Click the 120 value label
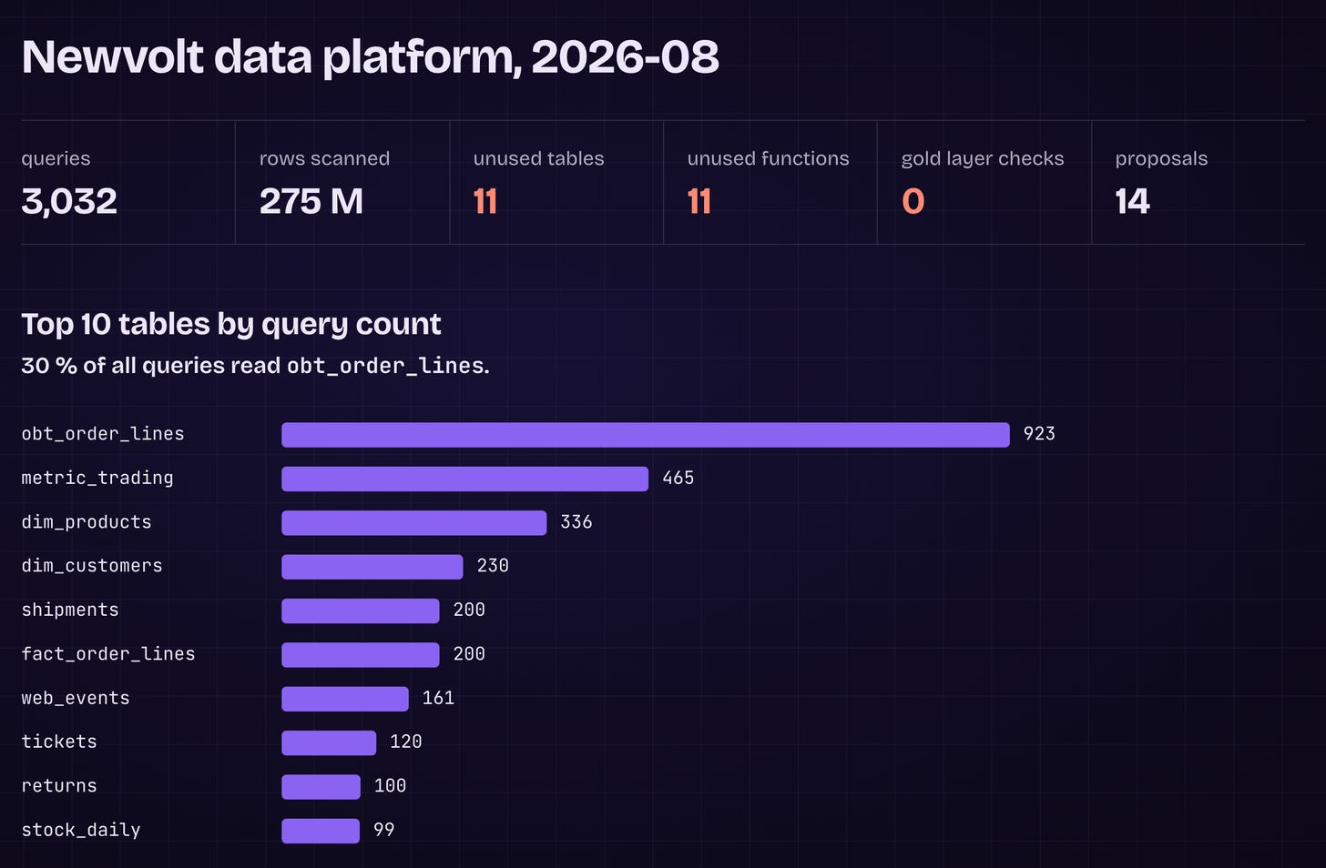 point(405,742)
